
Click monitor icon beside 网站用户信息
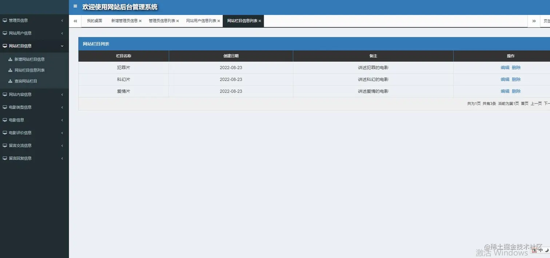pos(5,33)
